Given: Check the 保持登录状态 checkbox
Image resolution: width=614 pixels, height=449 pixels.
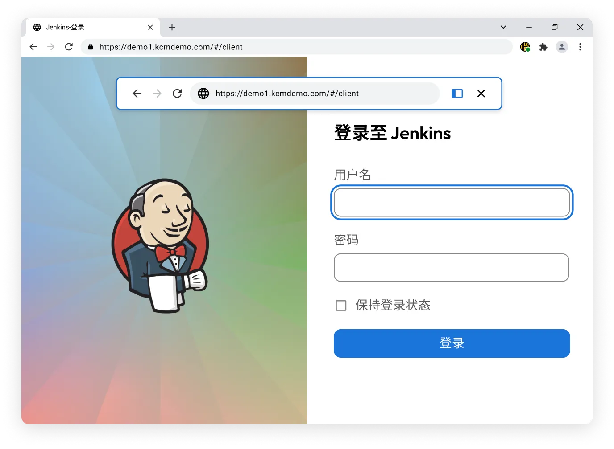Looking at the screenshot, I should coord(341,305).
